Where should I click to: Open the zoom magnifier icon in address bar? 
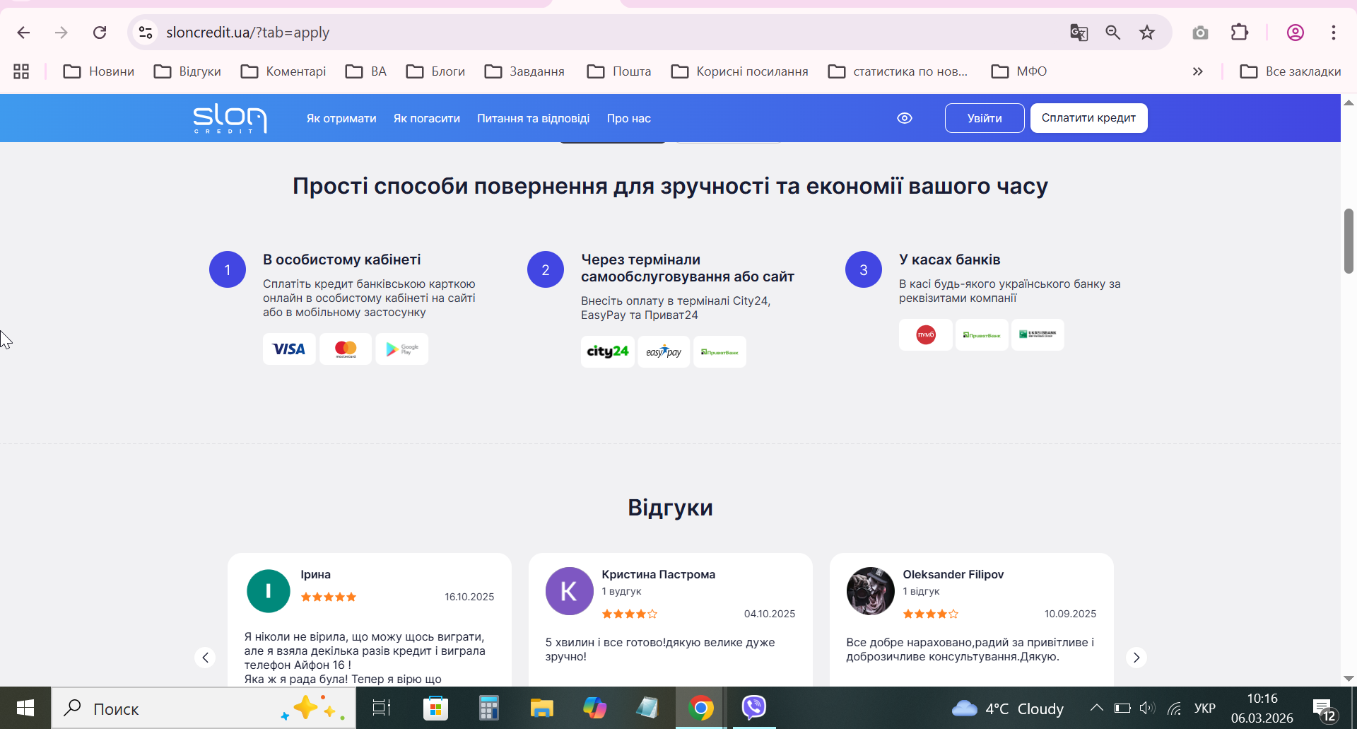[1113, 33]
